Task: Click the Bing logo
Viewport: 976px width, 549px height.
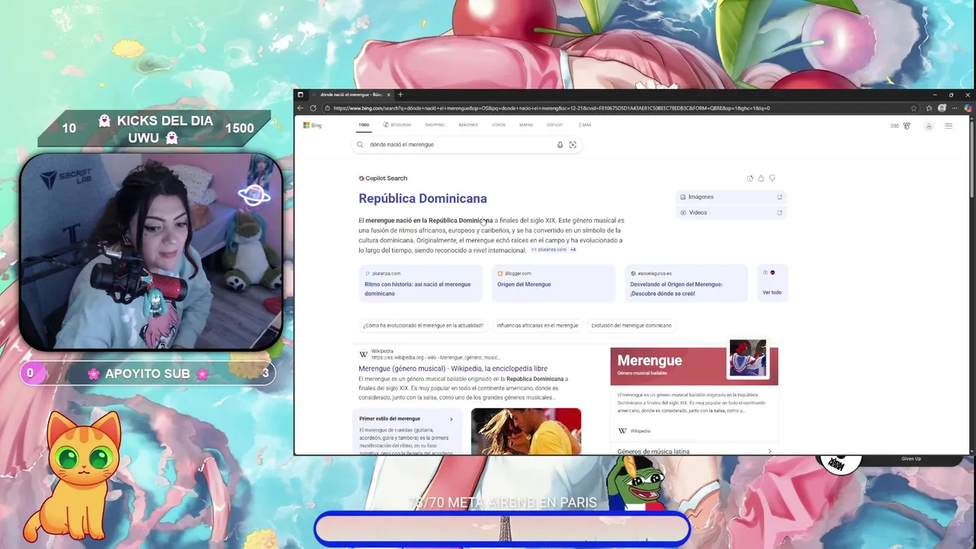Action: click(313, 125)
